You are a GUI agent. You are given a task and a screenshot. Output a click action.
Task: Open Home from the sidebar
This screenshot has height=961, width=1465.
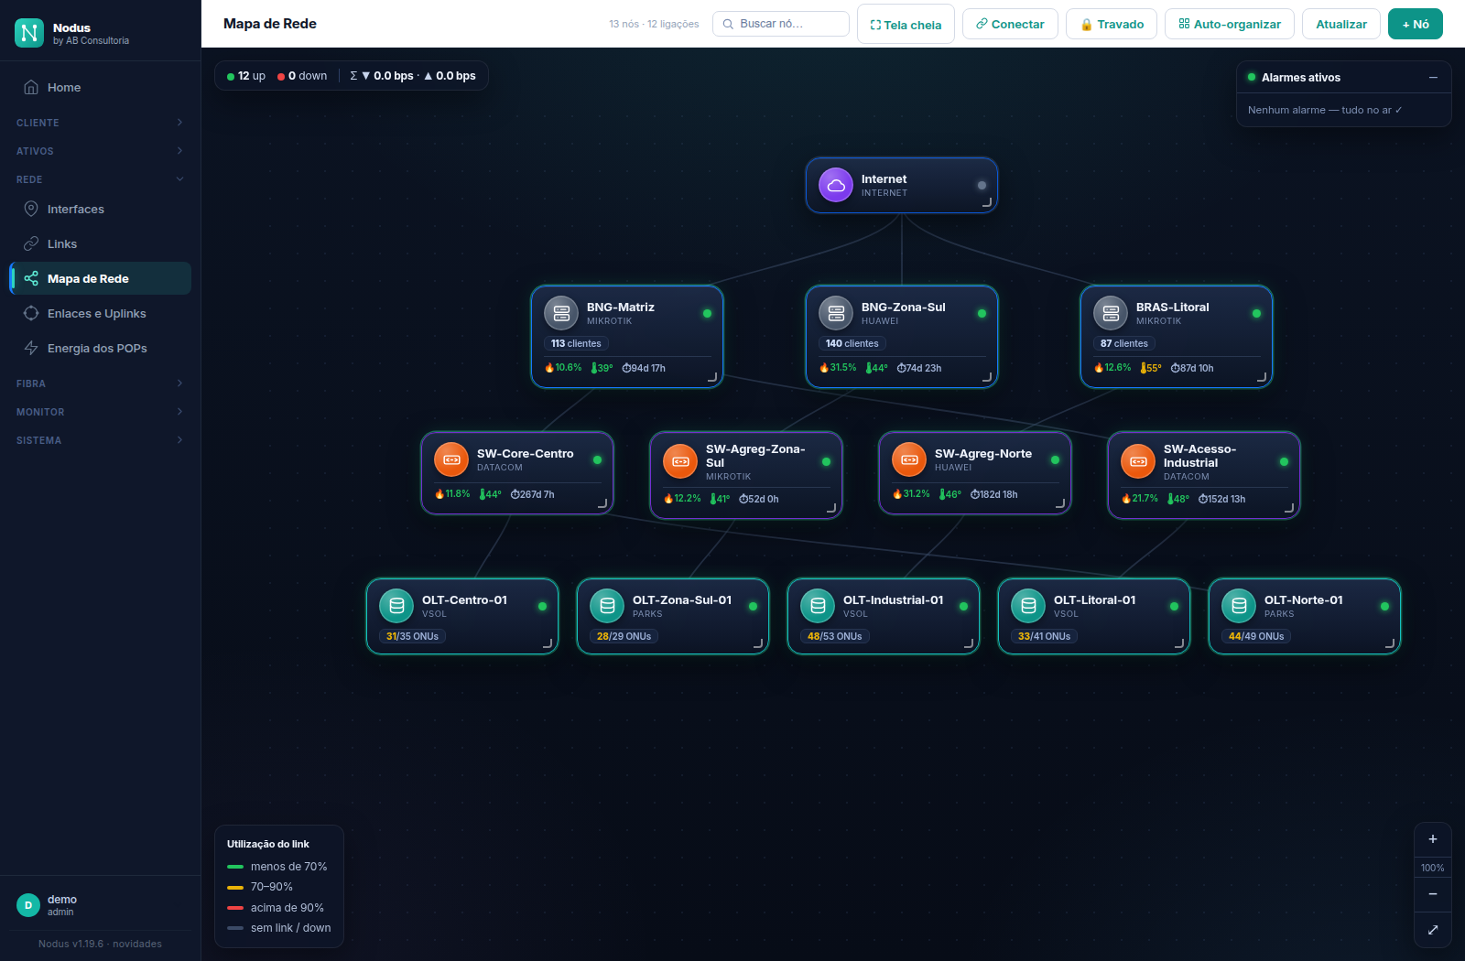100,87
